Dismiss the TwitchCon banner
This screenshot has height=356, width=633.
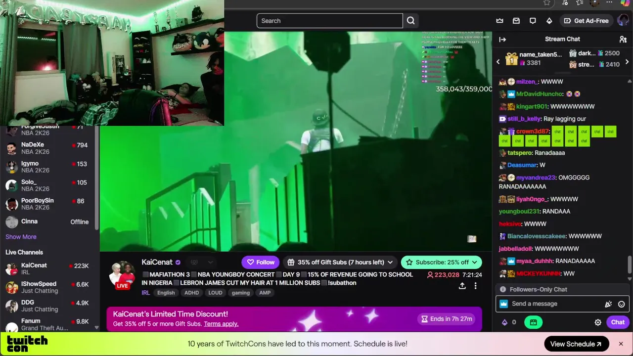pyautogui.click(x=621, y=344)
